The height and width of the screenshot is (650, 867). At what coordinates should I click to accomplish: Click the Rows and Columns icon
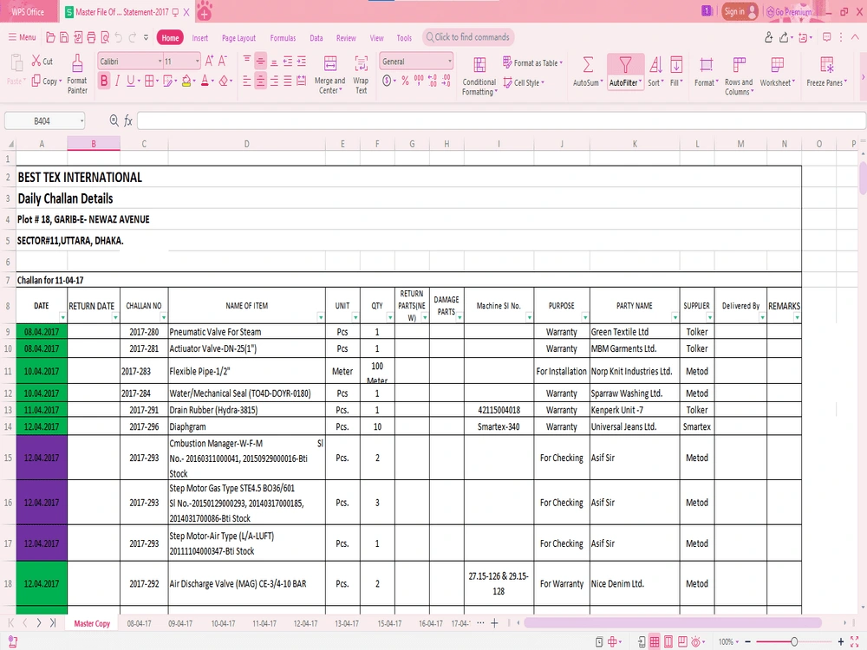739,65
